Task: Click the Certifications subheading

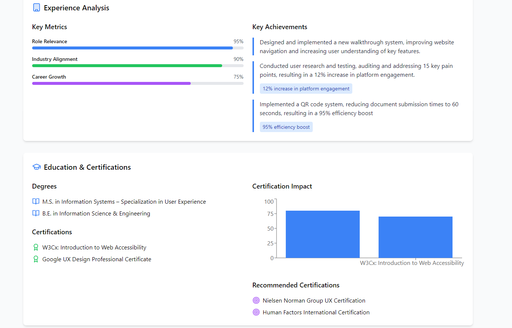Action: click(x=52, y=232)
